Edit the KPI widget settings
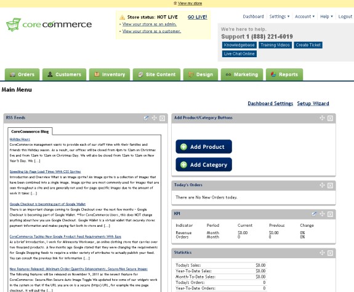The height and width of the screenshot is (292, 354). pyautogui.click(x=314, y=214)
